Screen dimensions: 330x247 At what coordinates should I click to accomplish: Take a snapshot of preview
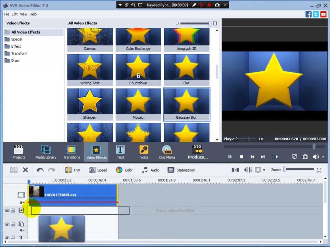(x=305, y=157)
